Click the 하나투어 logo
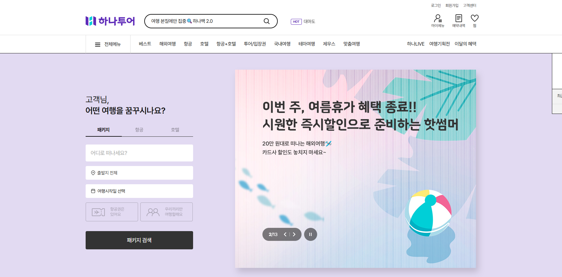Viewport: 562px width, 277px height. pos(110,21)
